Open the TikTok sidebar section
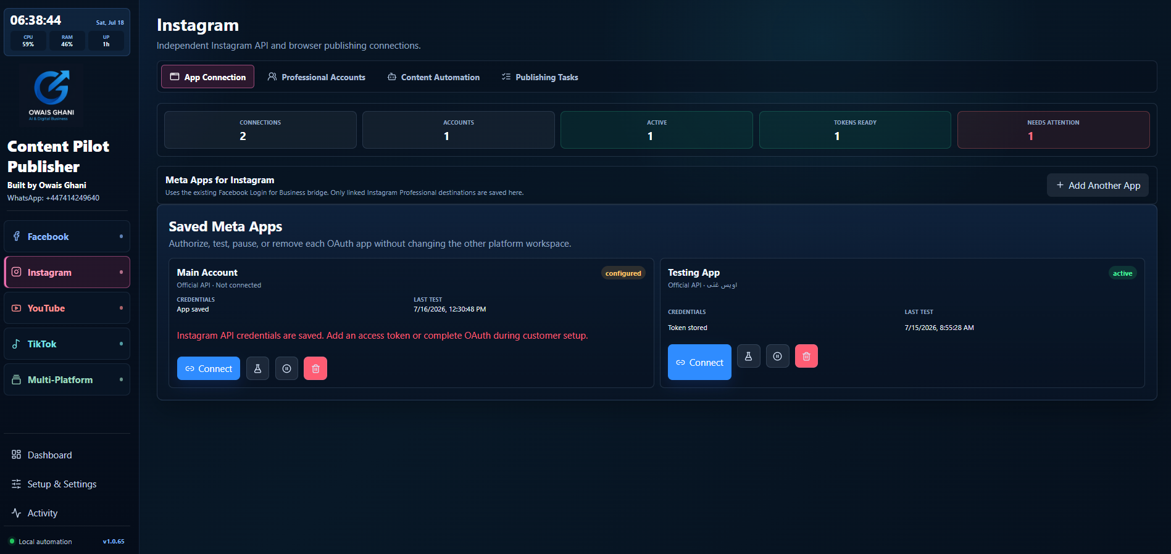1171x554 pixels. (67, 344)
